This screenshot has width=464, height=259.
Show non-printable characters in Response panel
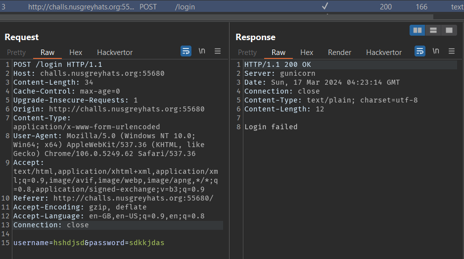pyautogui.click(x=436, y=51)
